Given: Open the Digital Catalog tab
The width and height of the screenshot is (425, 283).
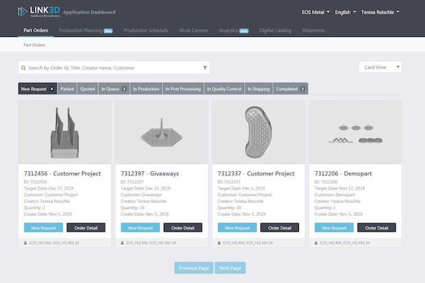Looking at the screenshot, I should [x=277, y=31].
